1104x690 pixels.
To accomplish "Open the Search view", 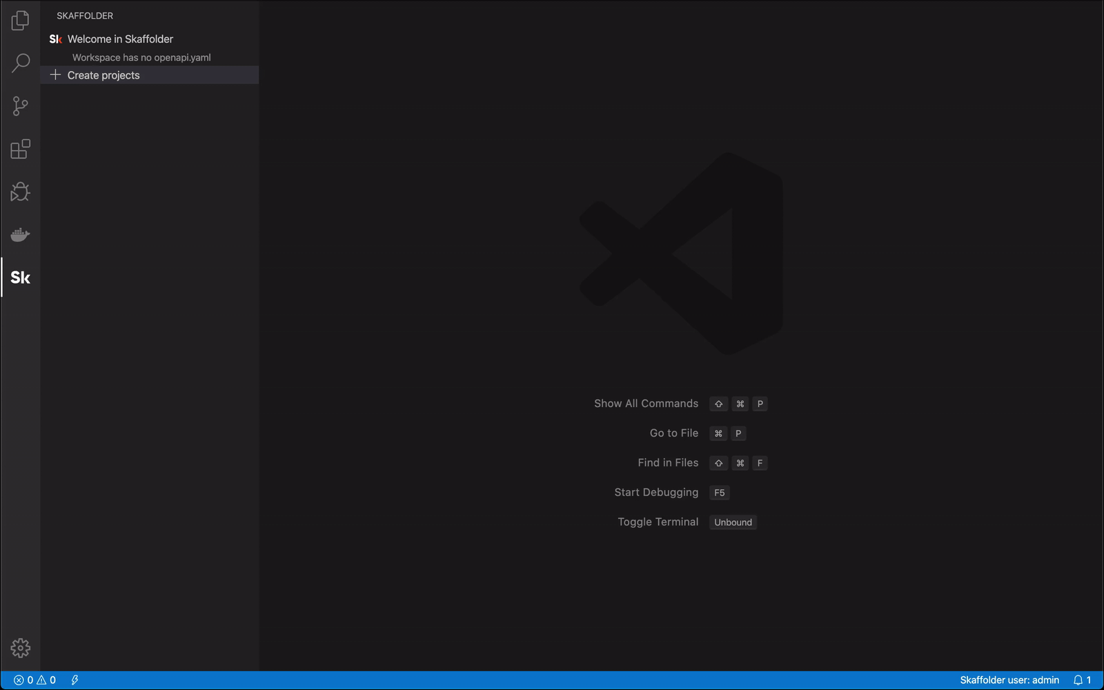I will [20, 63].
